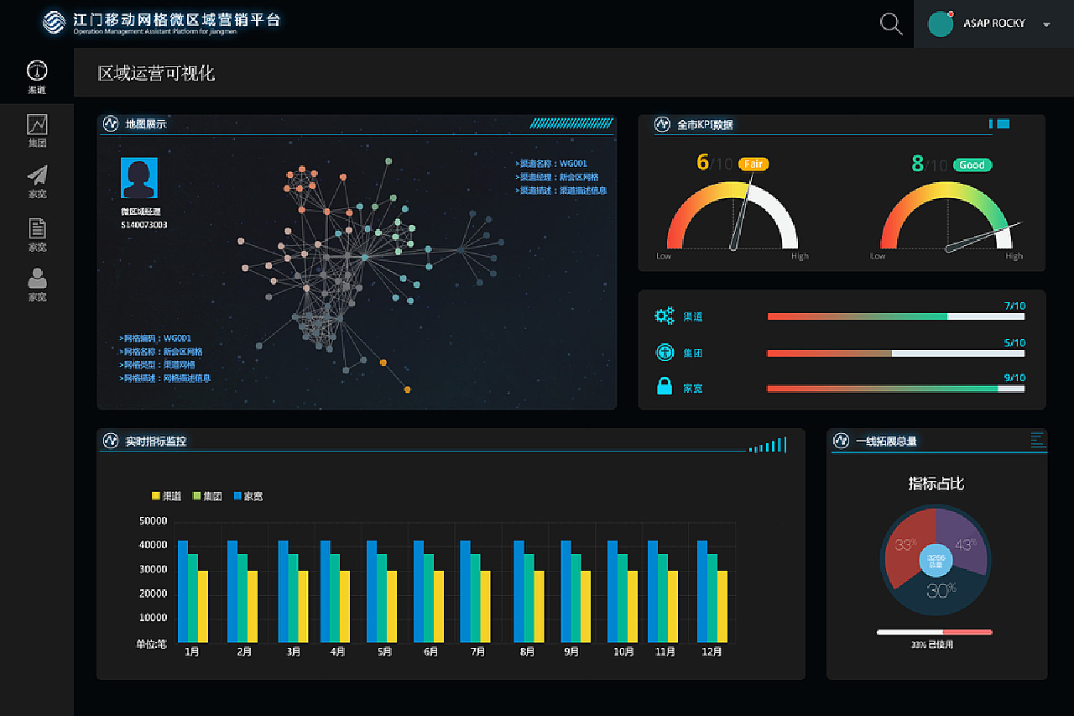The height and width of the screenshot is (716, 1074).
Task: Click the round icon beside 集团 progress bar
Action: [665, 353]
